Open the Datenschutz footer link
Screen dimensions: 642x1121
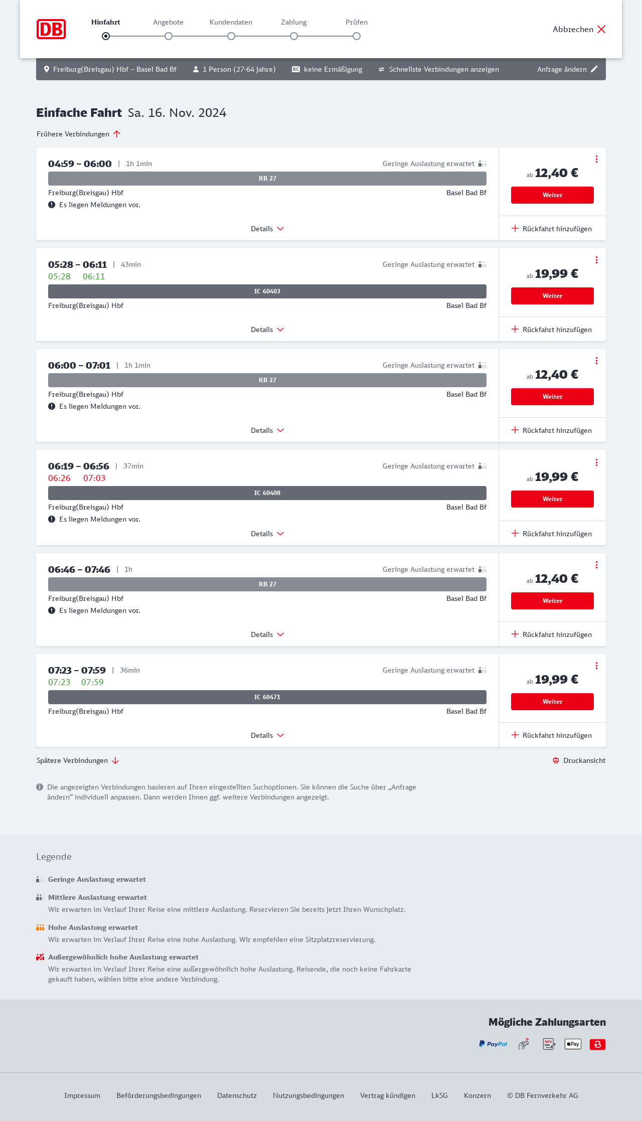click(x=237, y=1095)
